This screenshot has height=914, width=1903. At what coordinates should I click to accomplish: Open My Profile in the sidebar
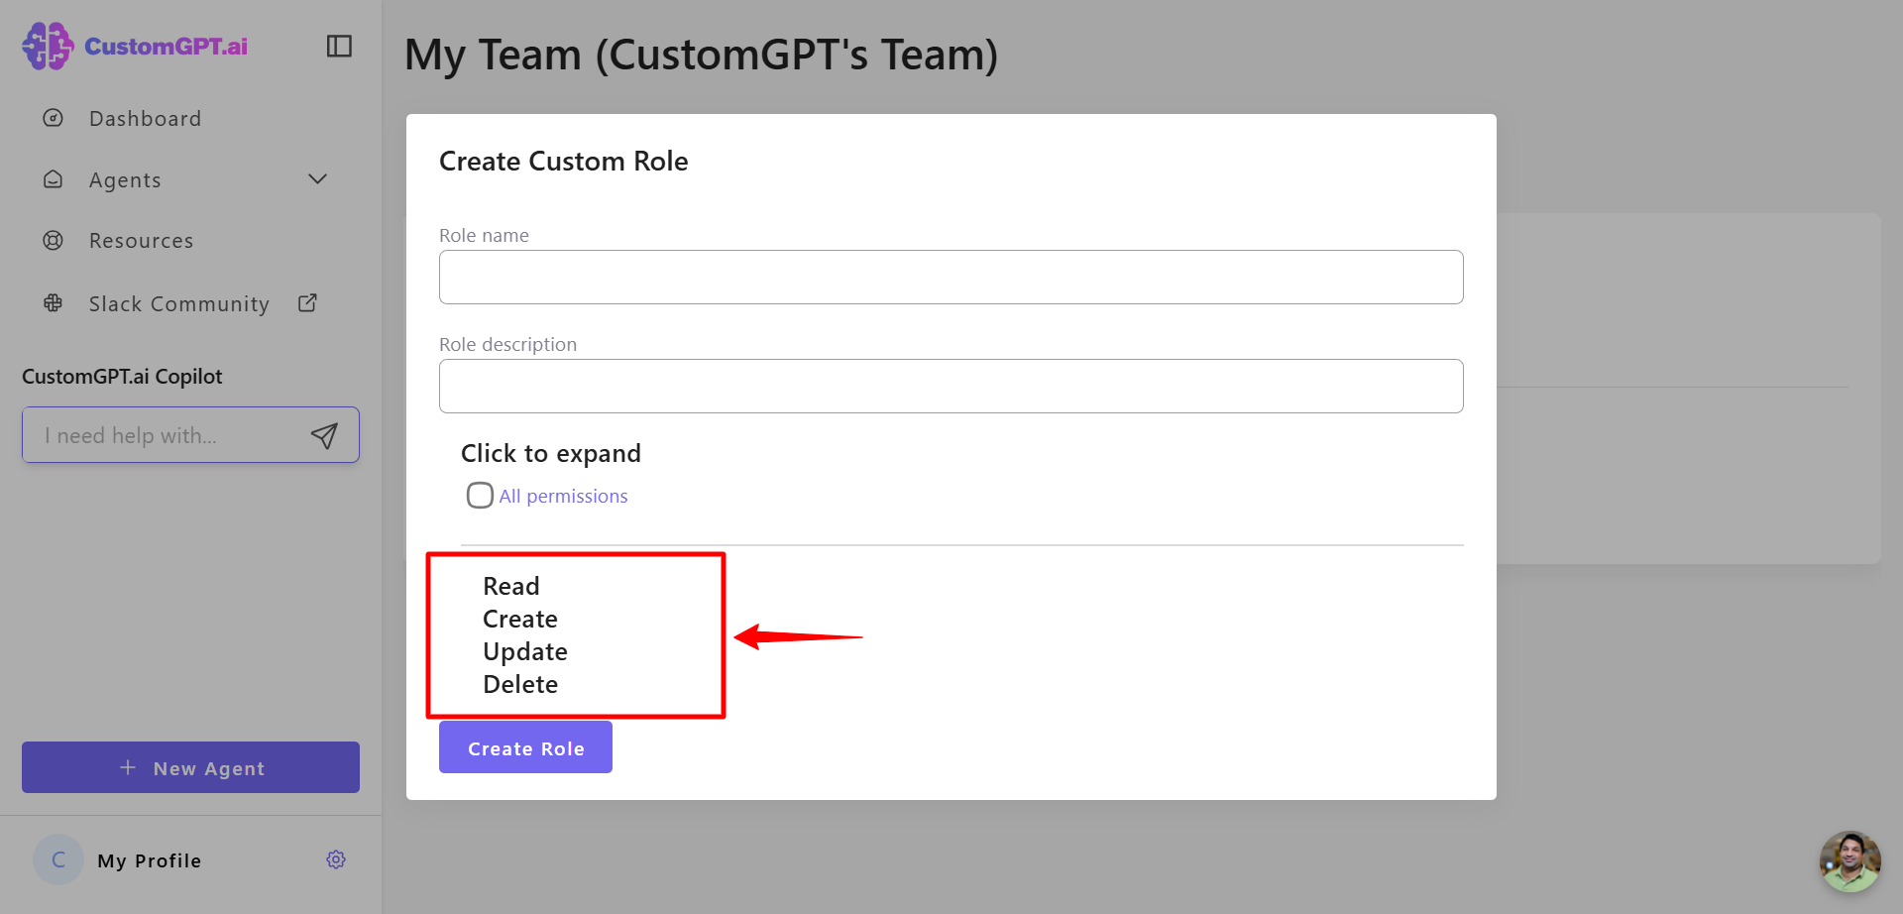tap(149, 860)
